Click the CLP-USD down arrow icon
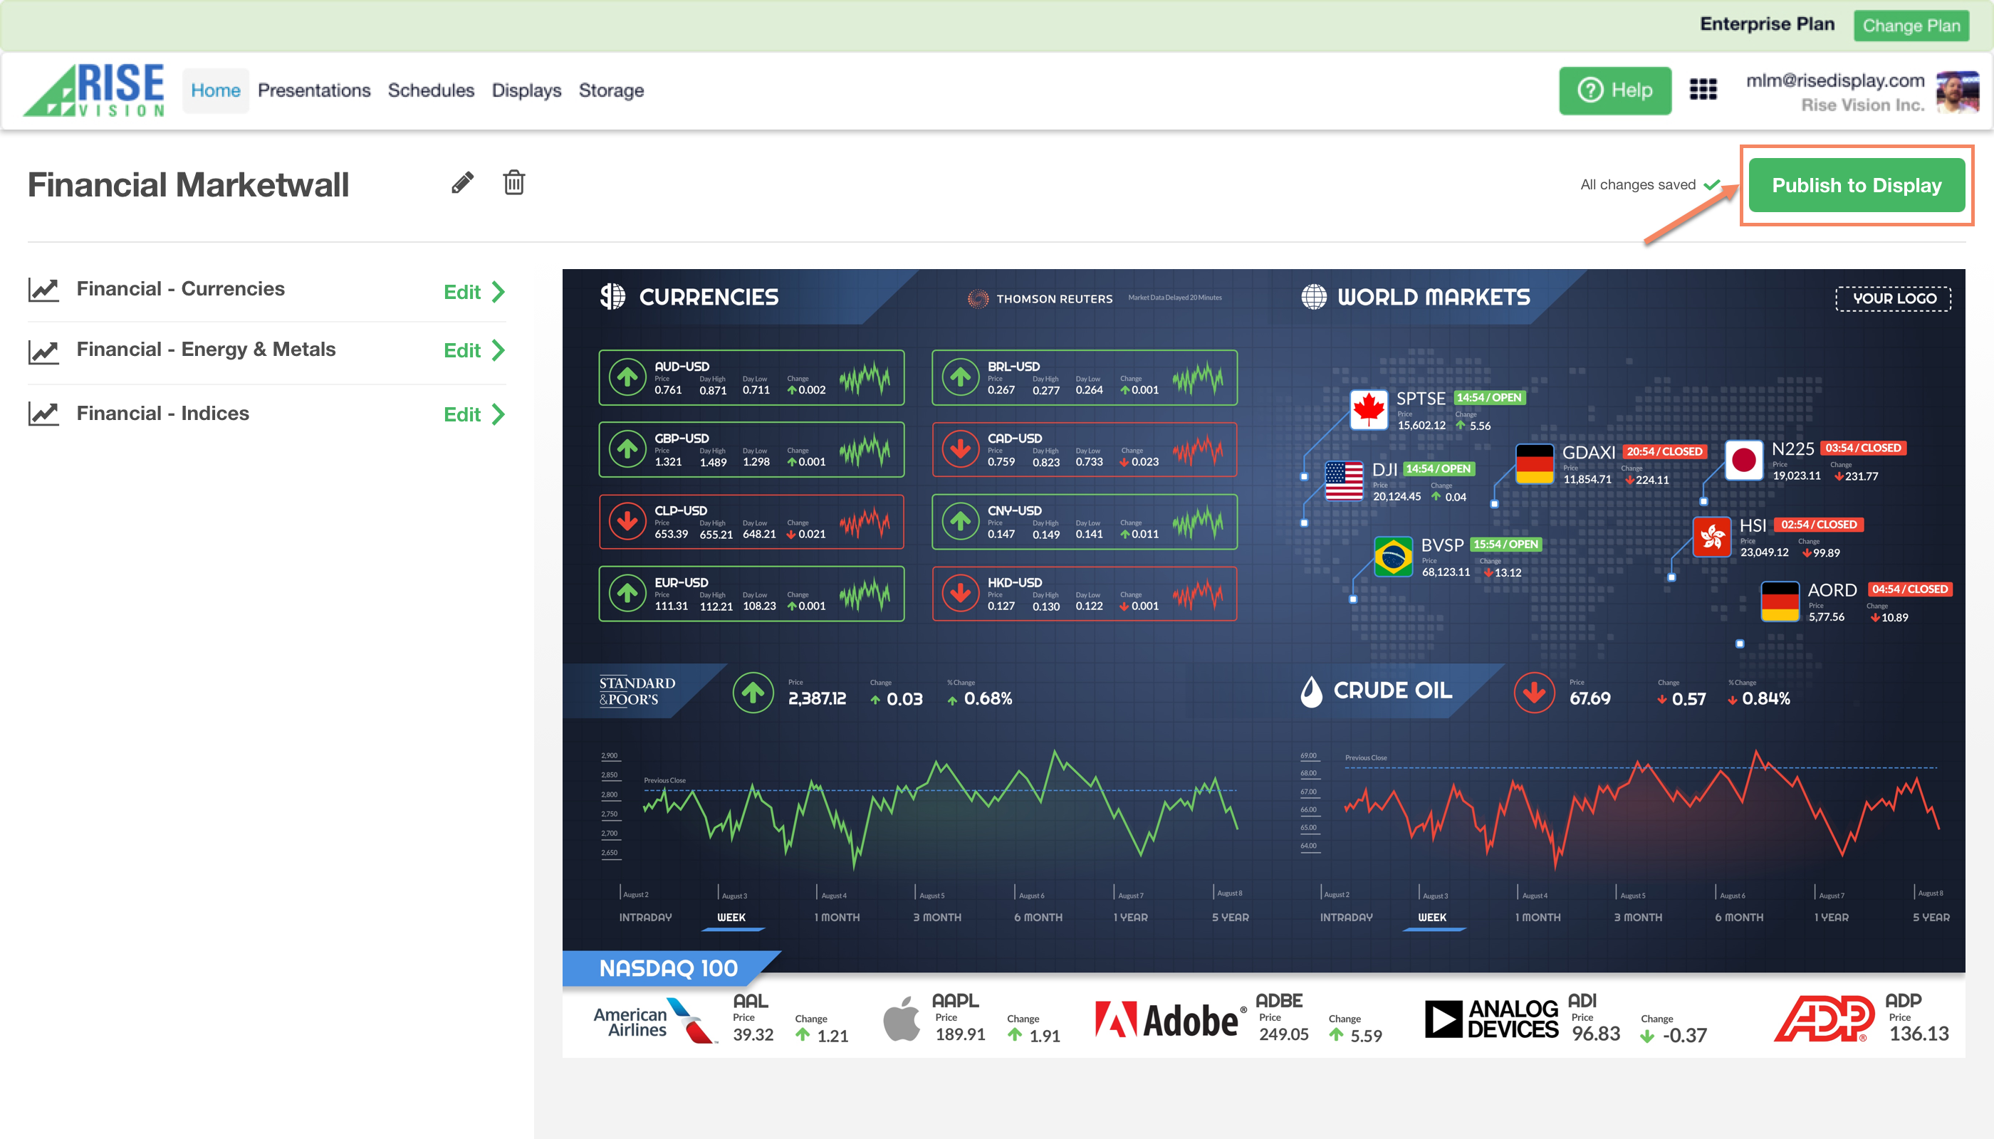Image resolution: width=1994 pixels, height=1139 pixels. coord(627,522)
